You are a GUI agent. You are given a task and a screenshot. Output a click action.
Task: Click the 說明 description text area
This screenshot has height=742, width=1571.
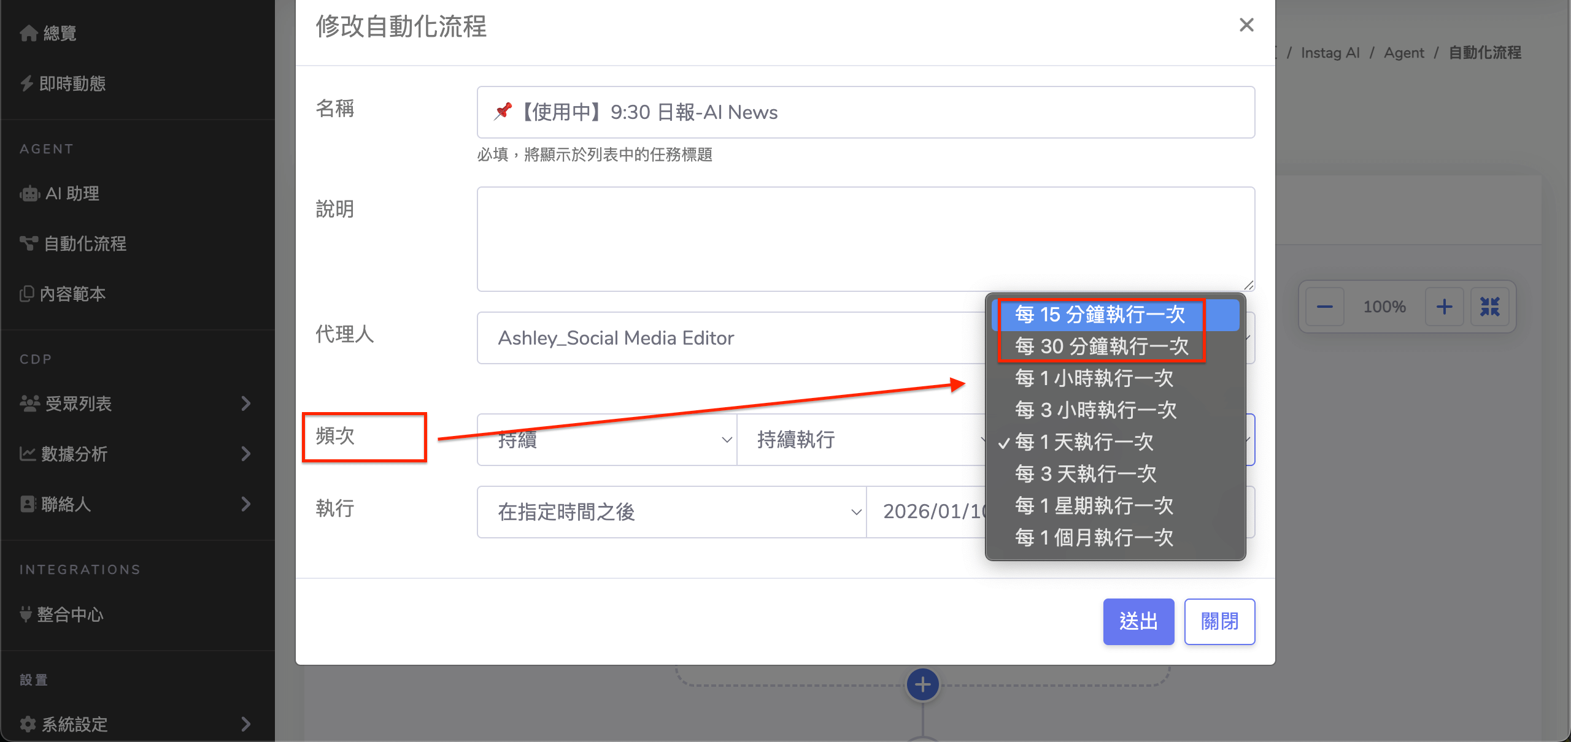pos(865,239)
